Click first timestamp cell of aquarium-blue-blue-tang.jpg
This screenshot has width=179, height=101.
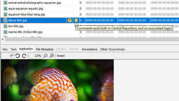[x=101, y=14]
